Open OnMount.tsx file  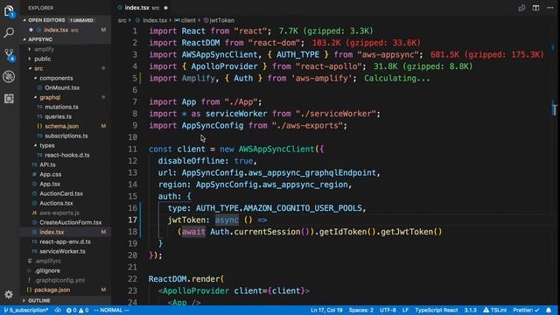(66, 87)
